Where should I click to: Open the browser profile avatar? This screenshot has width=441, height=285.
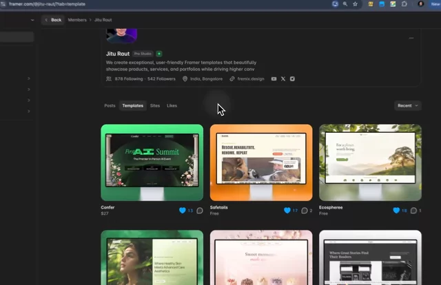pyautogui.click(x=421, y=4)
